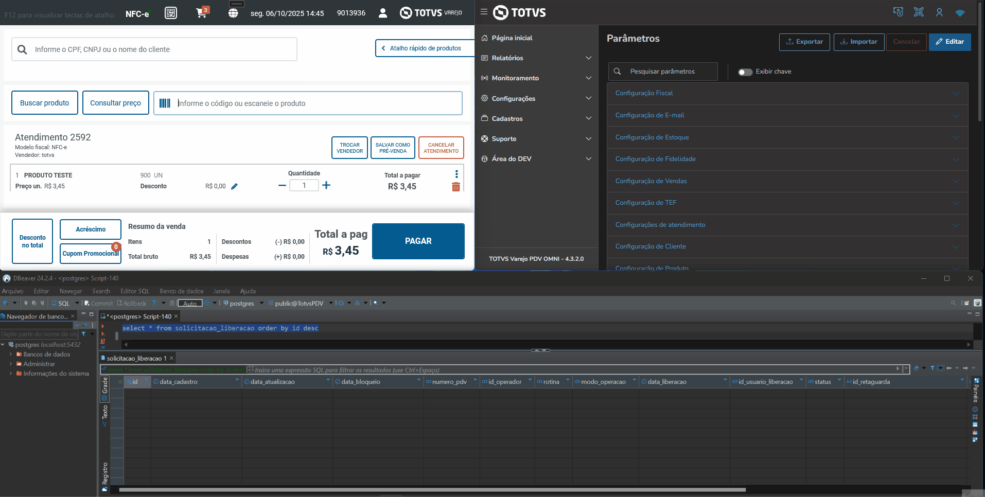Click the funnel filter icon in results toolbar

(933, 368)
